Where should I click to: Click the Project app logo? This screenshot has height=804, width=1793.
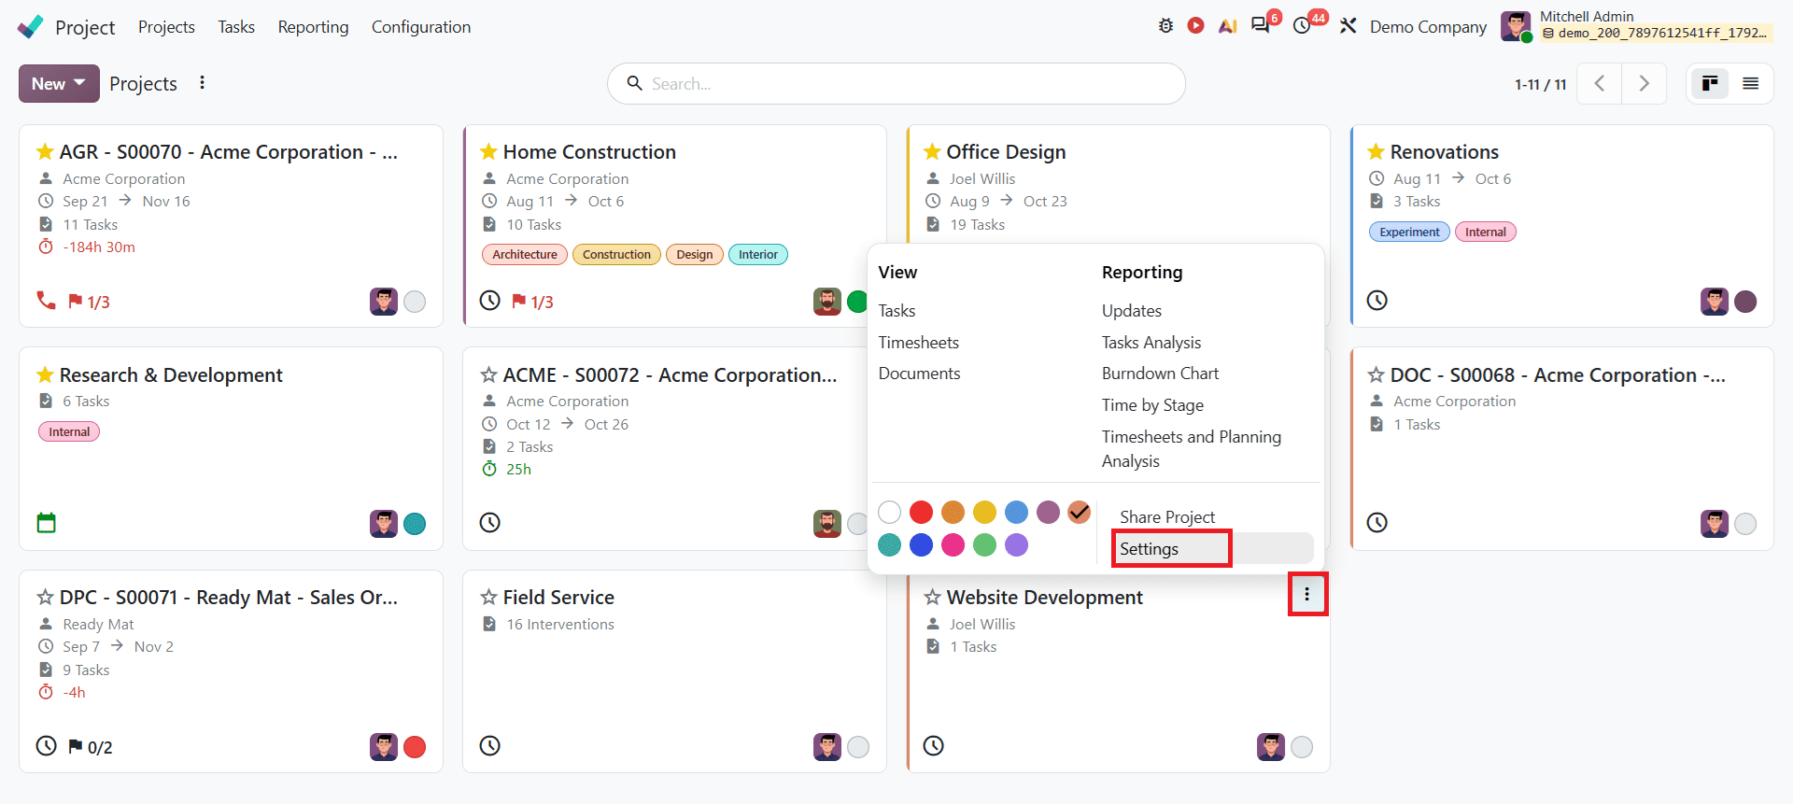point(31,26)
